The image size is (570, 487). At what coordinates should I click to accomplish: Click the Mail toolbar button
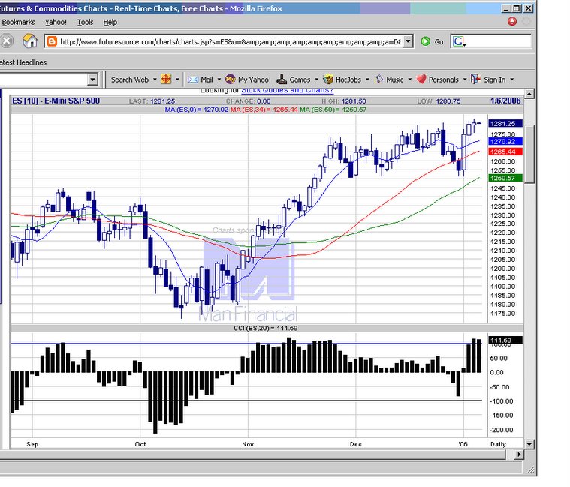pos(207,80)
